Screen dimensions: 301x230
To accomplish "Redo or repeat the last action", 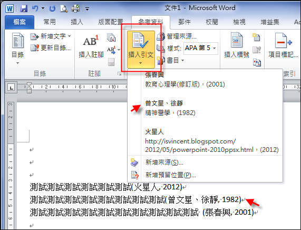I will (52, 8).
